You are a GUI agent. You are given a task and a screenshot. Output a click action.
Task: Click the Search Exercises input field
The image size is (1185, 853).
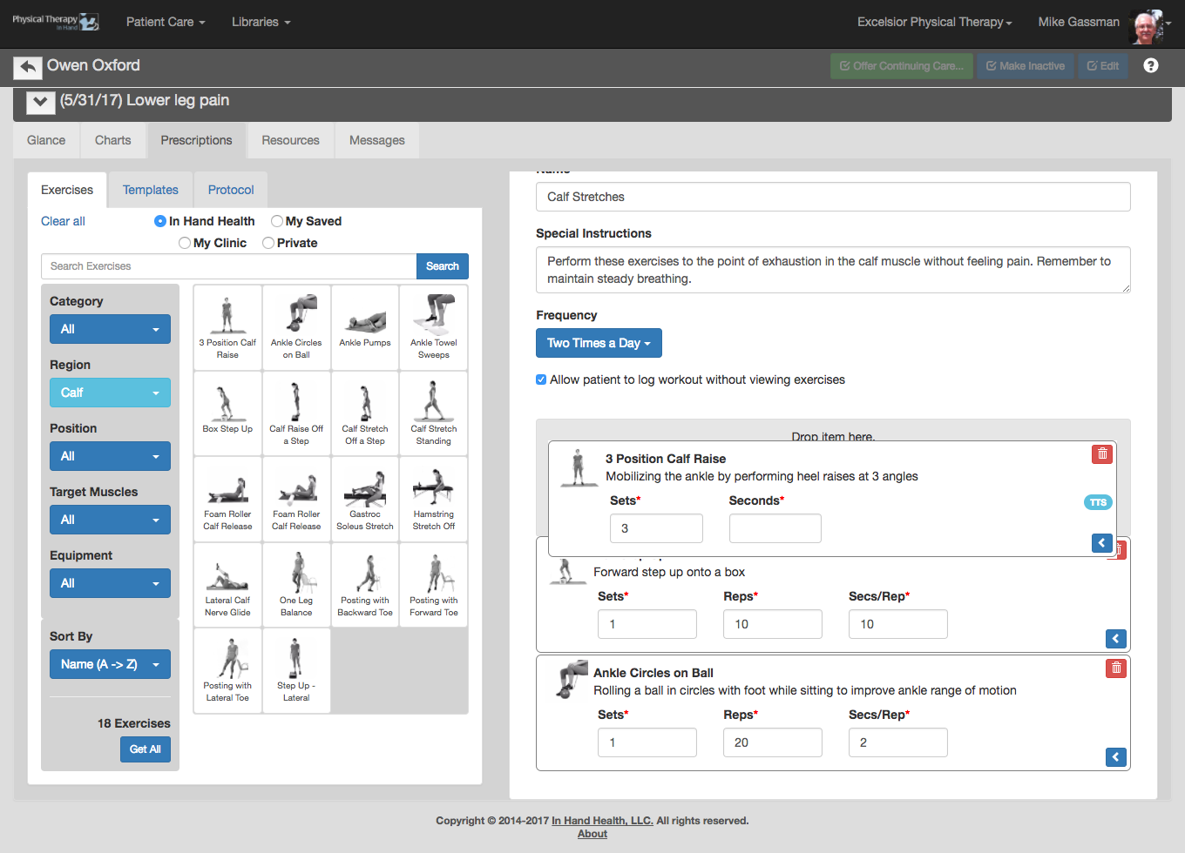click(229, 266)
